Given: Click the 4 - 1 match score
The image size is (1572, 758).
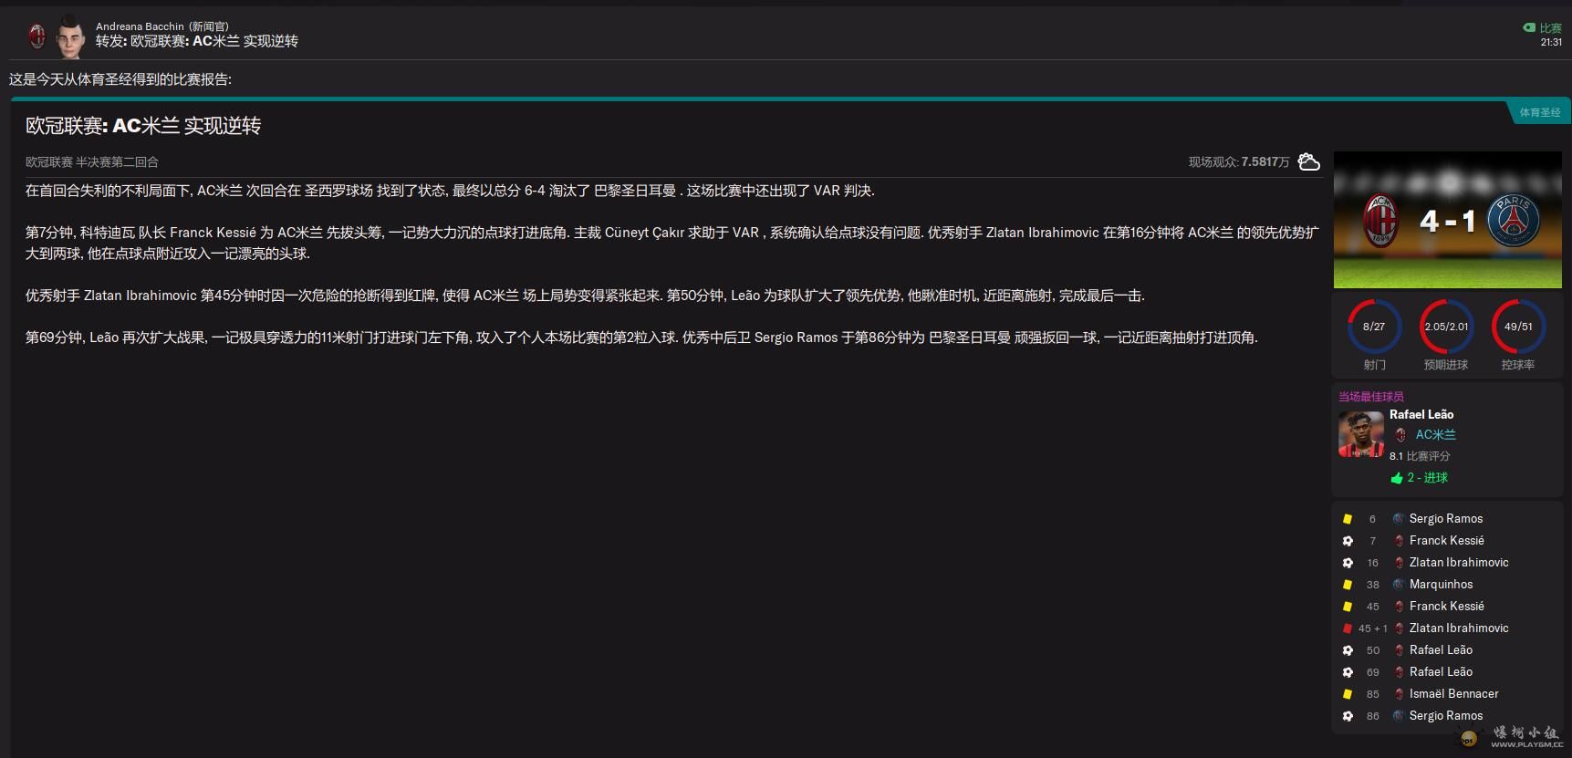Looking at the screenshot, I should click(1447, 221).
